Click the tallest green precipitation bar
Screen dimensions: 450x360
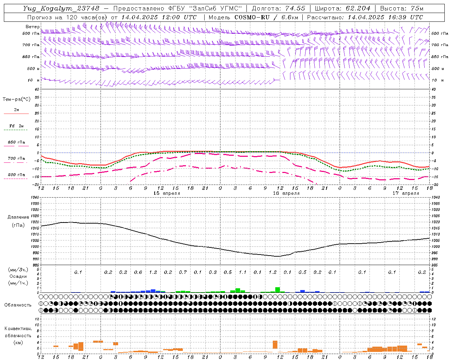(278, 290)
